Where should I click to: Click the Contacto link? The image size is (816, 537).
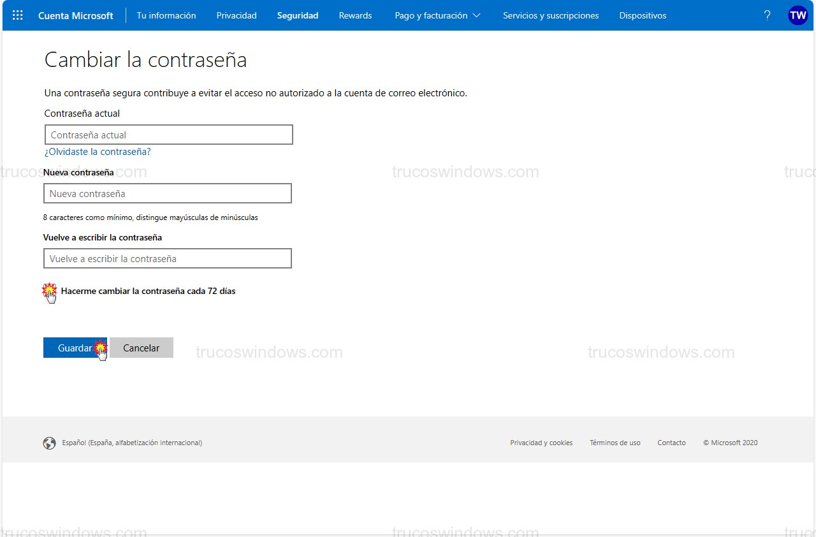[671, 442]
